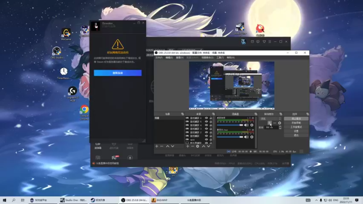Mute desktop audio speaker in OBS mixer
Screen dimensions: 363x204
coord(246,125)
